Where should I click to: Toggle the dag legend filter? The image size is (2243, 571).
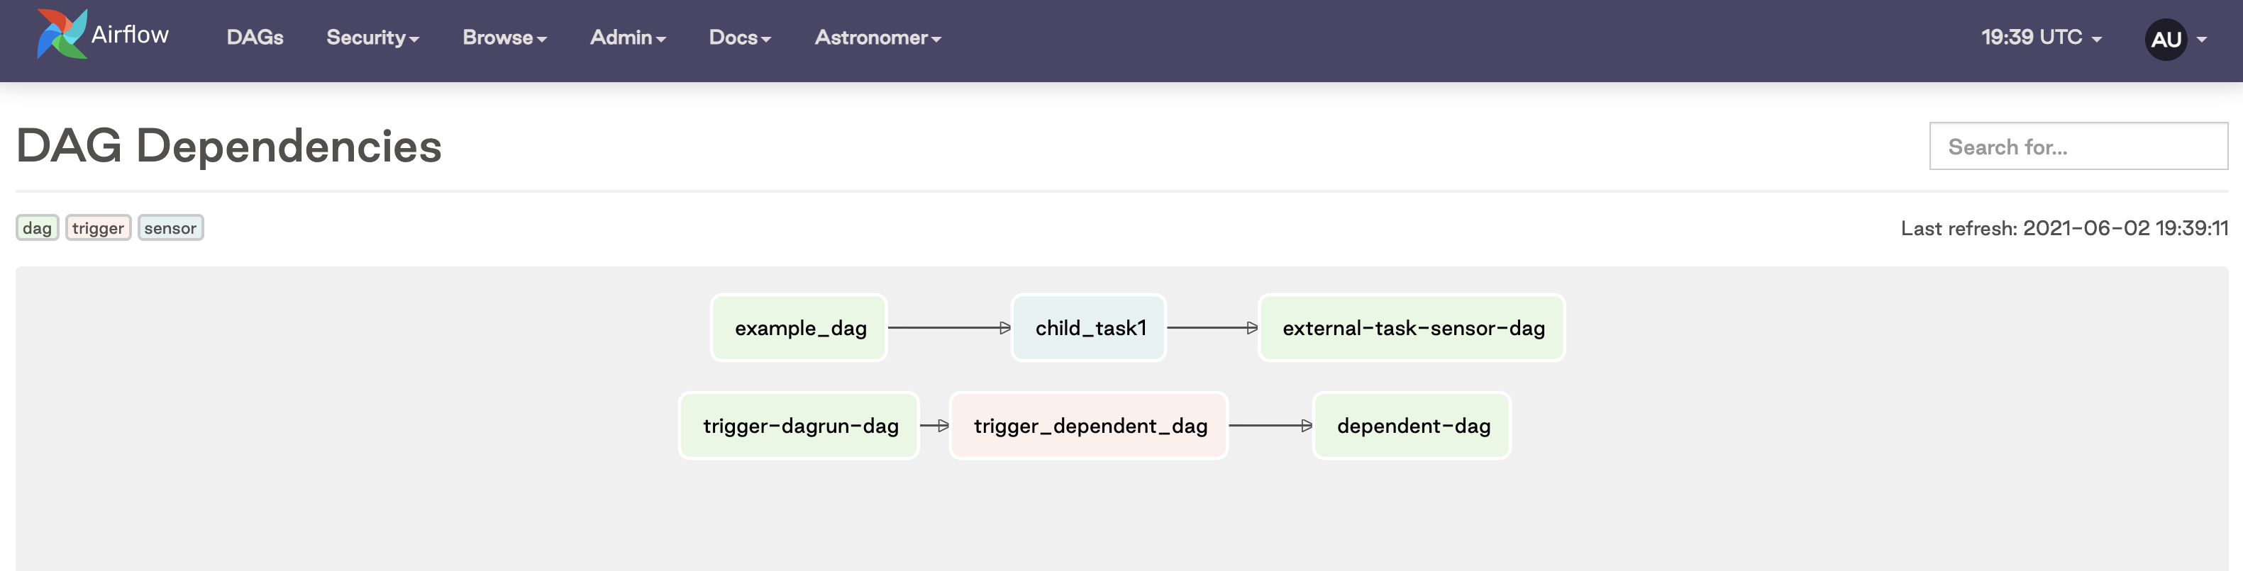pos(37,227)
